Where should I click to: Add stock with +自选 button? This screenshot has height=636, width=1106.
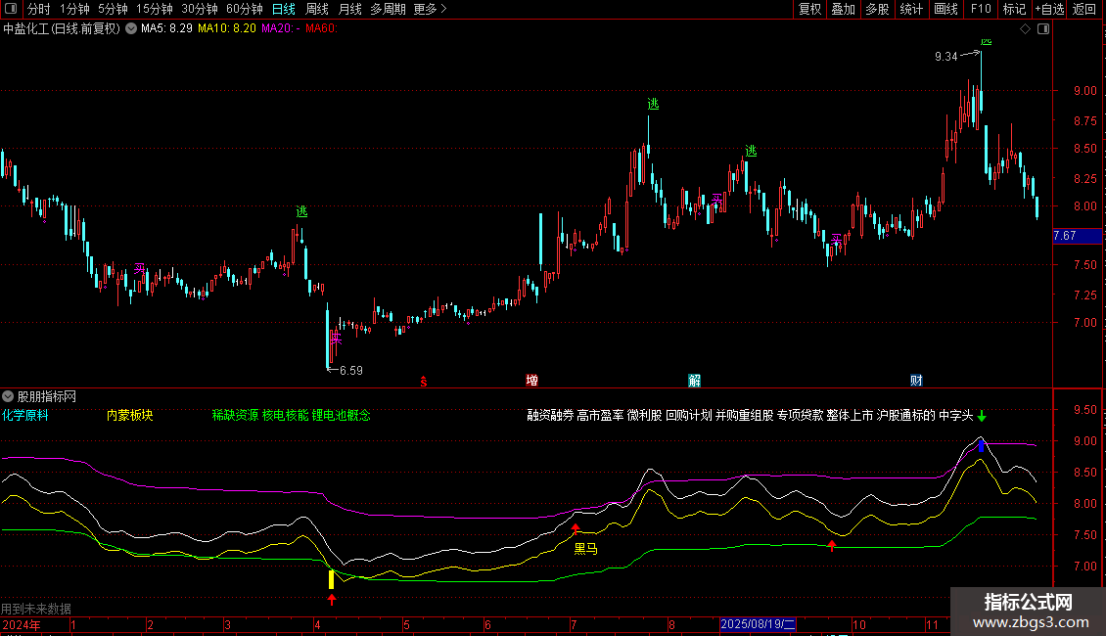(x=1049, y=9)
